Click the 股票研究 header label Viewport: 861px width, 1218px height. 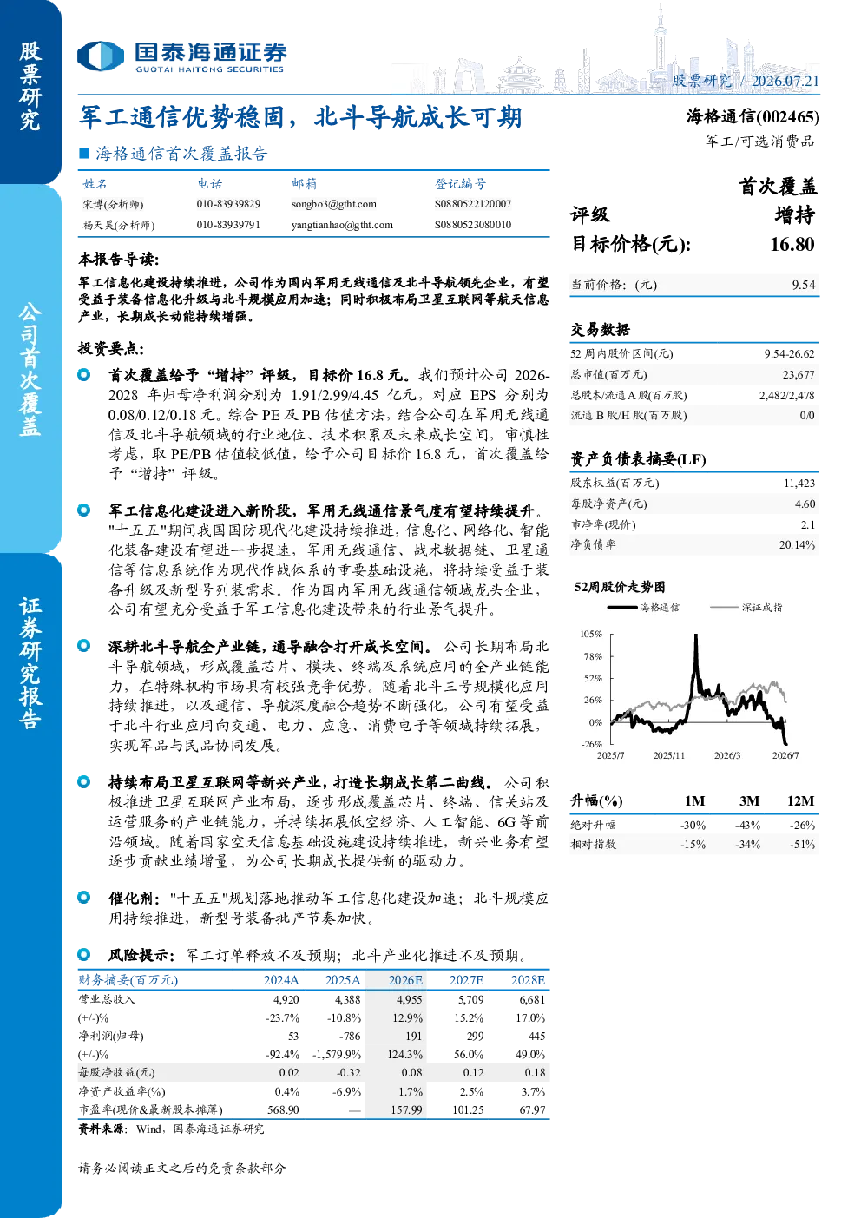(701, 81)
